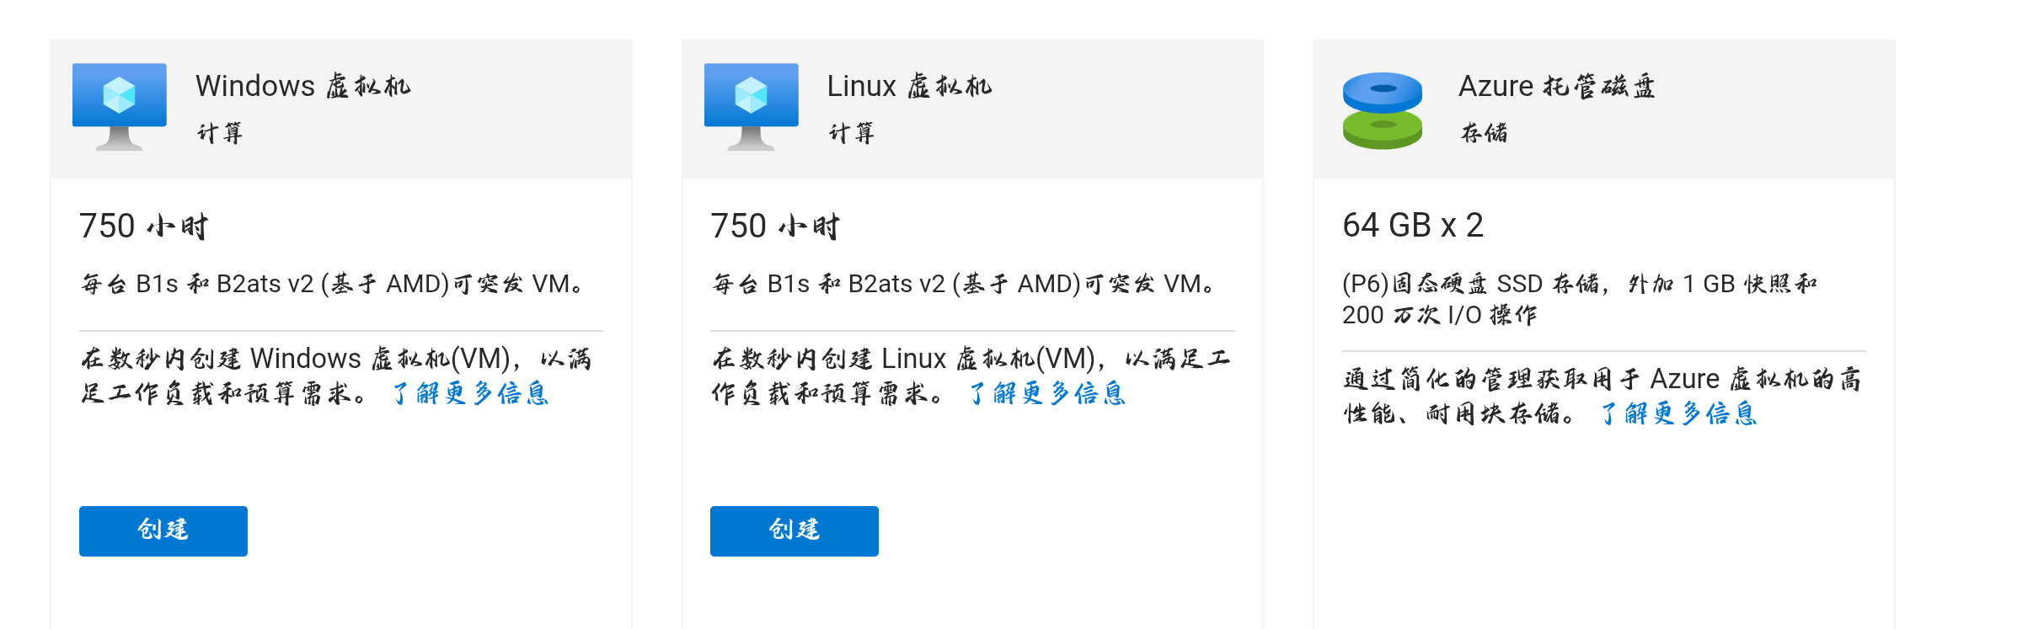
Task: Click the (P6)固态硬盘 SSD 存储 description
Action: click(1580, 299)
